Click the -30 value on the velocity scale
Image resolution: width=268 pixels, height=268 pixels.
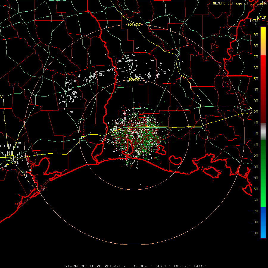click(x=255, y=167)
